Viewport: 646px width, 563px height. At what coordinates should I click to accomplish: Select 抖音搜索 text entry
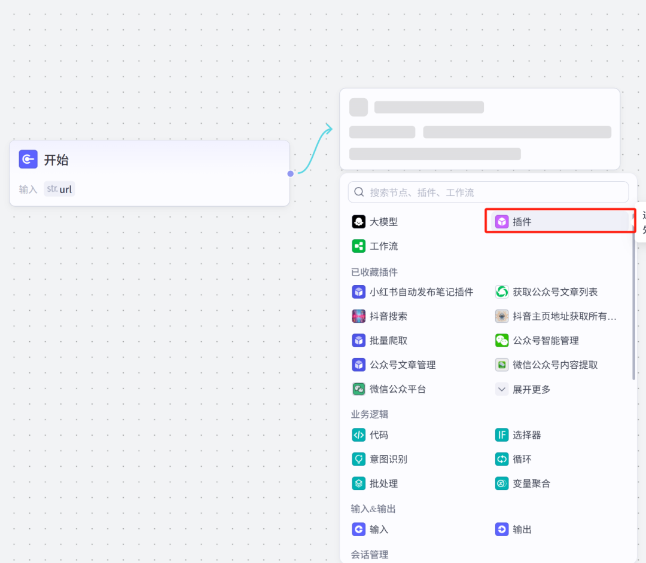(389, 316)
